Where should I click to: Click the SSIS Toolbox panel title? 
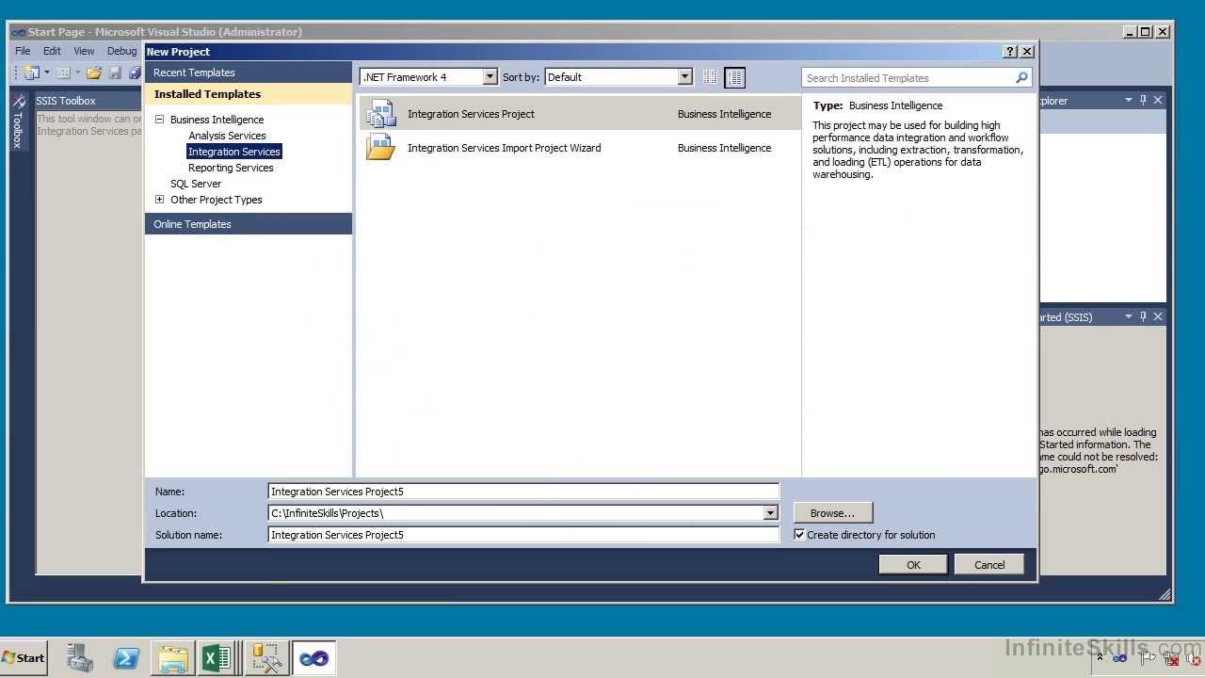pos(66,101)
